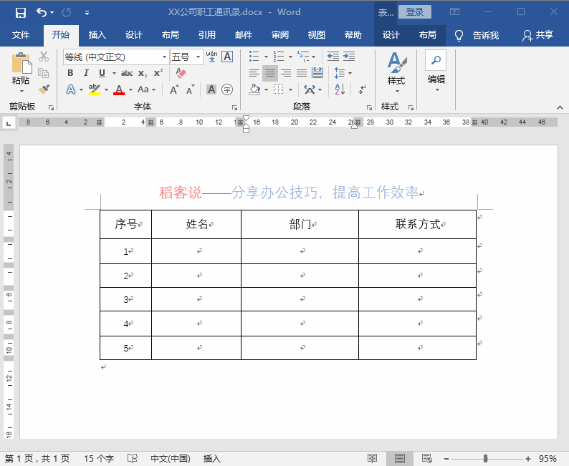Click the Copy icon in clipboard group

[44, 73]
